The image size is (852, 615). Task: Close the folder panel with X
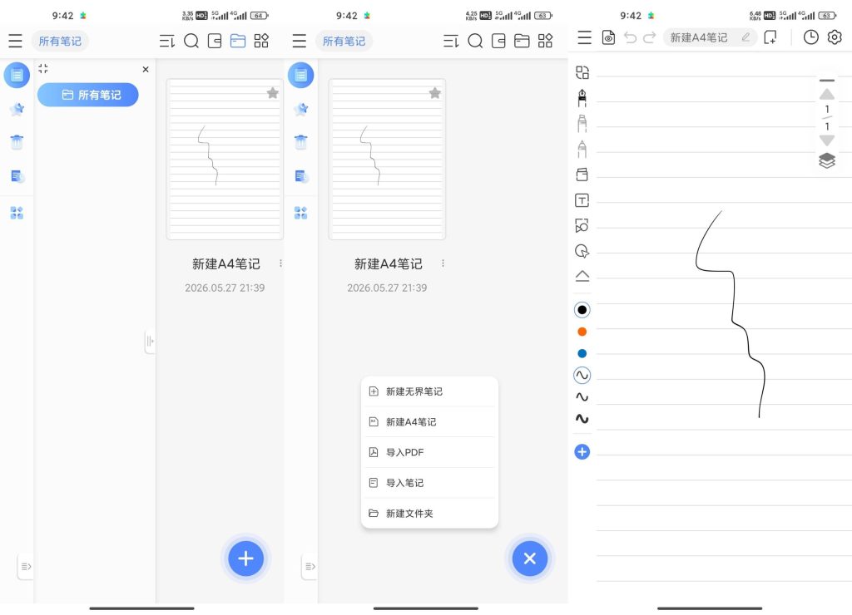pyautogui.click(x=146, y=70)
